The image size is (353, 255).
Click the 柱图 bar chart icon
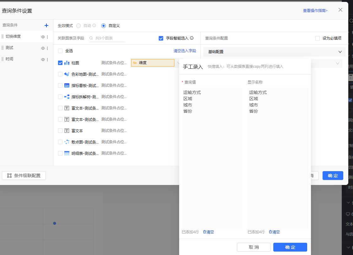pos(67,63)
